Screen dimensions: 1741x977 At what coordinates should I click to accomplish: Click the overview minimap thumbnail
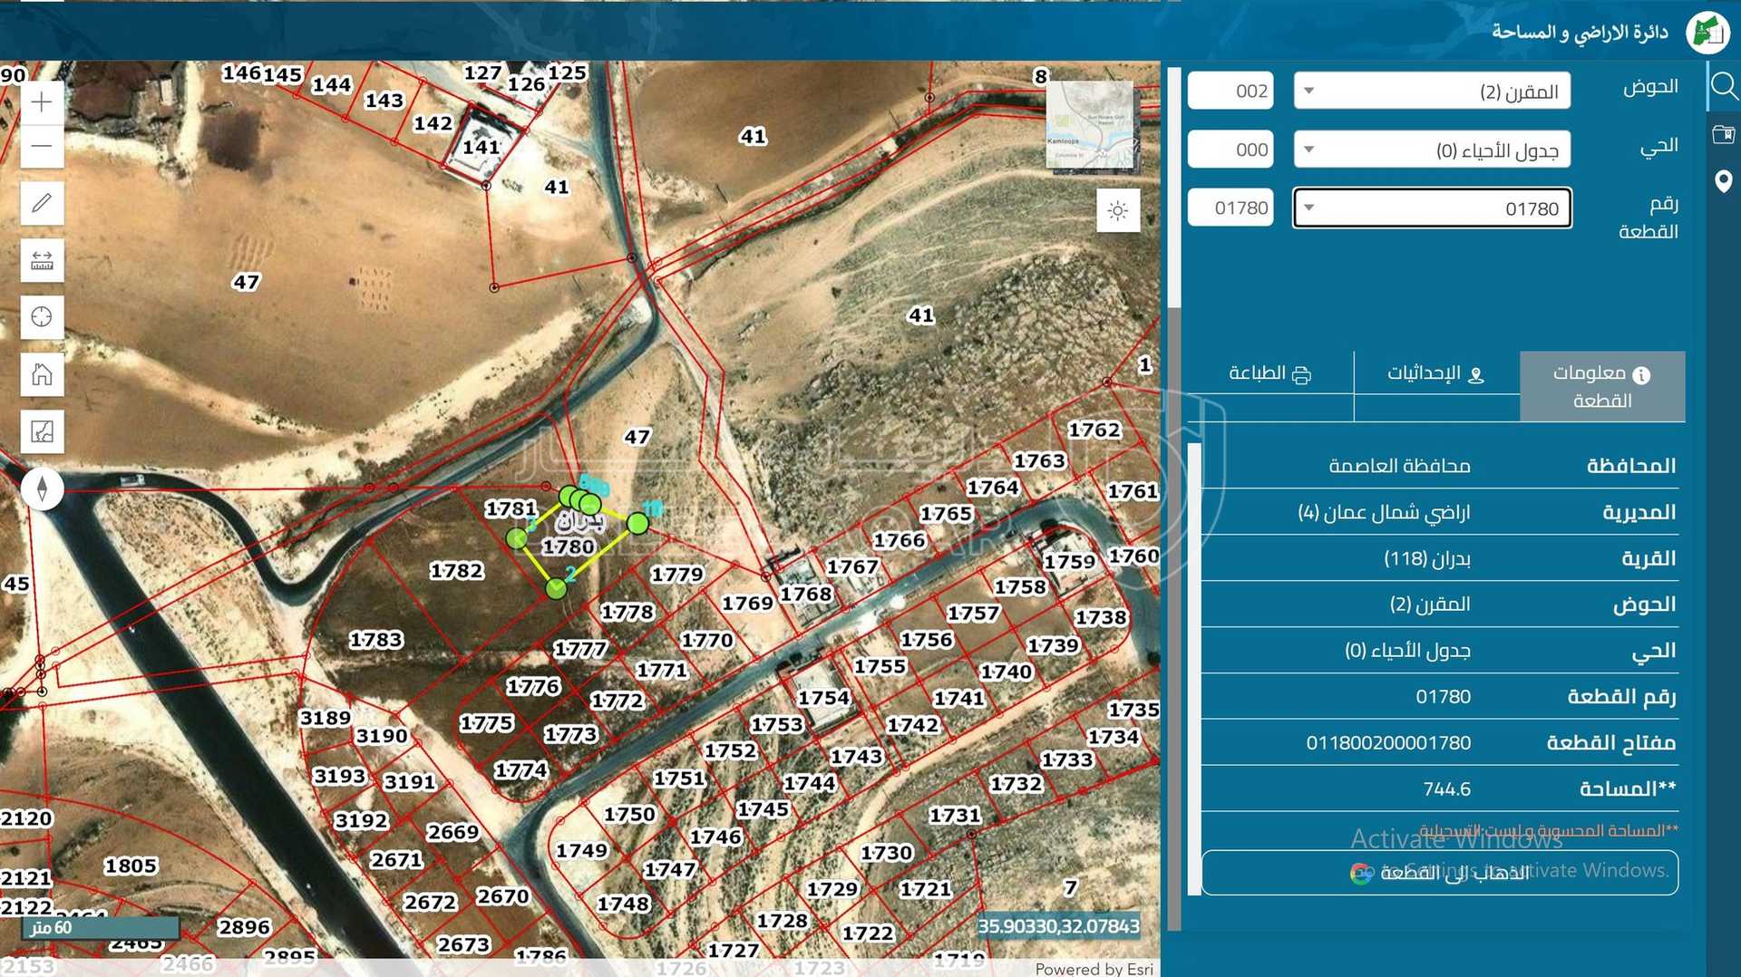point(1090,126)
